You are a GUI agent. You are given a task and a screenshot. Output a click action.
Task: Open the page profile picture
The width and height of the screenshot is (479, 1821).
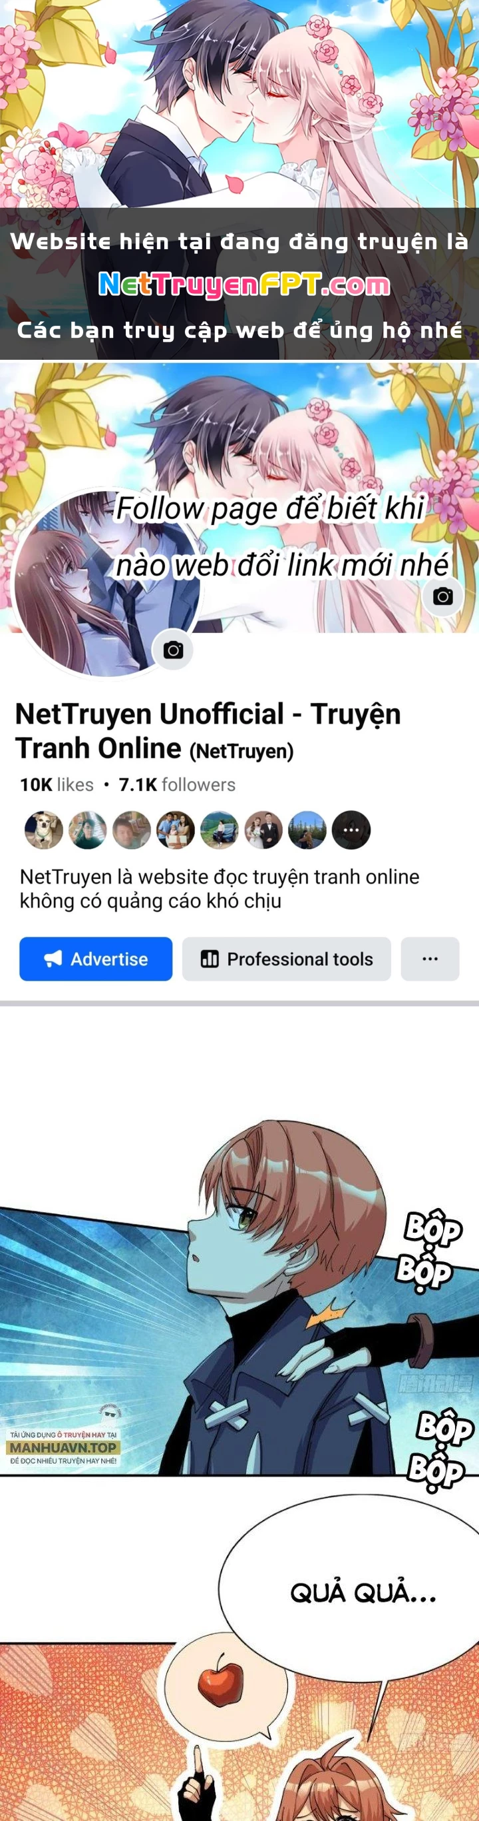pyautogui.click(x=106, y=583)
